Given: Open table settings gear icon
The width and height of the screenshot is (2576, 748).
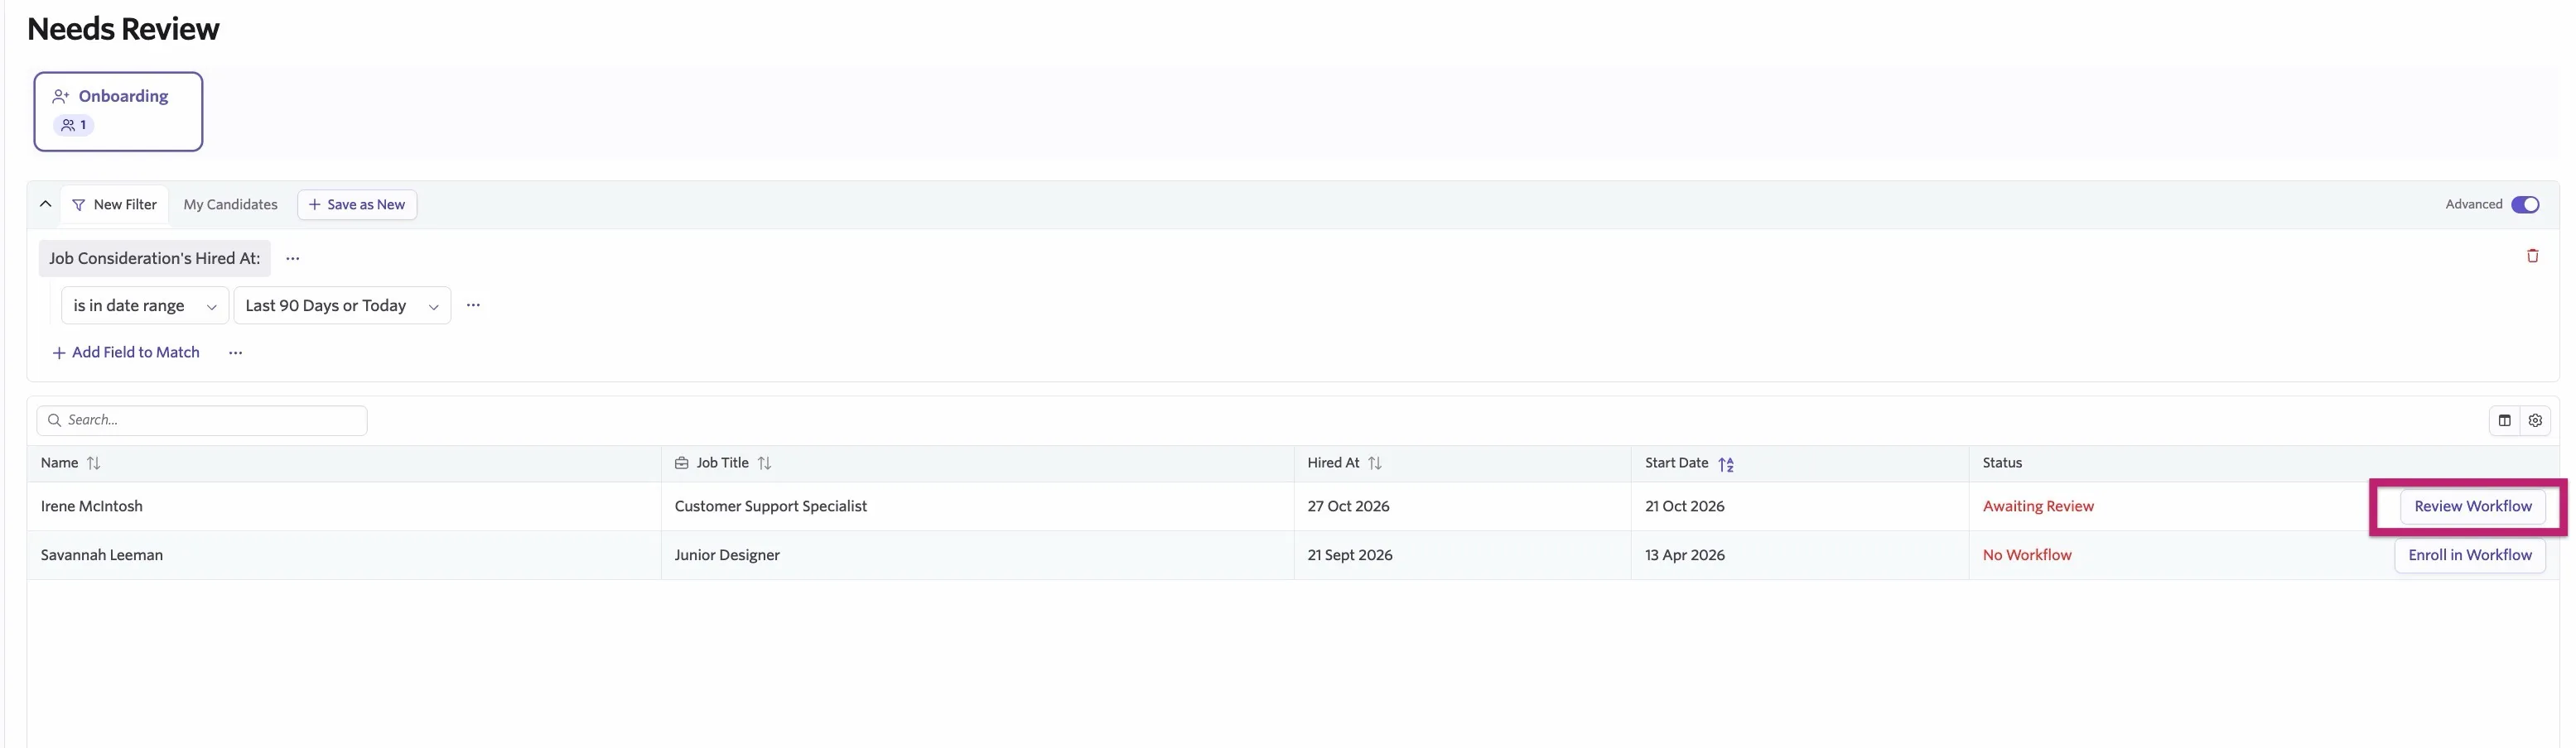Looking at the screenshot, I should point(2535,420).
